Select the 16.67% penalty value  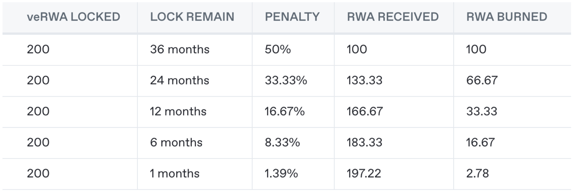[285, 111]
